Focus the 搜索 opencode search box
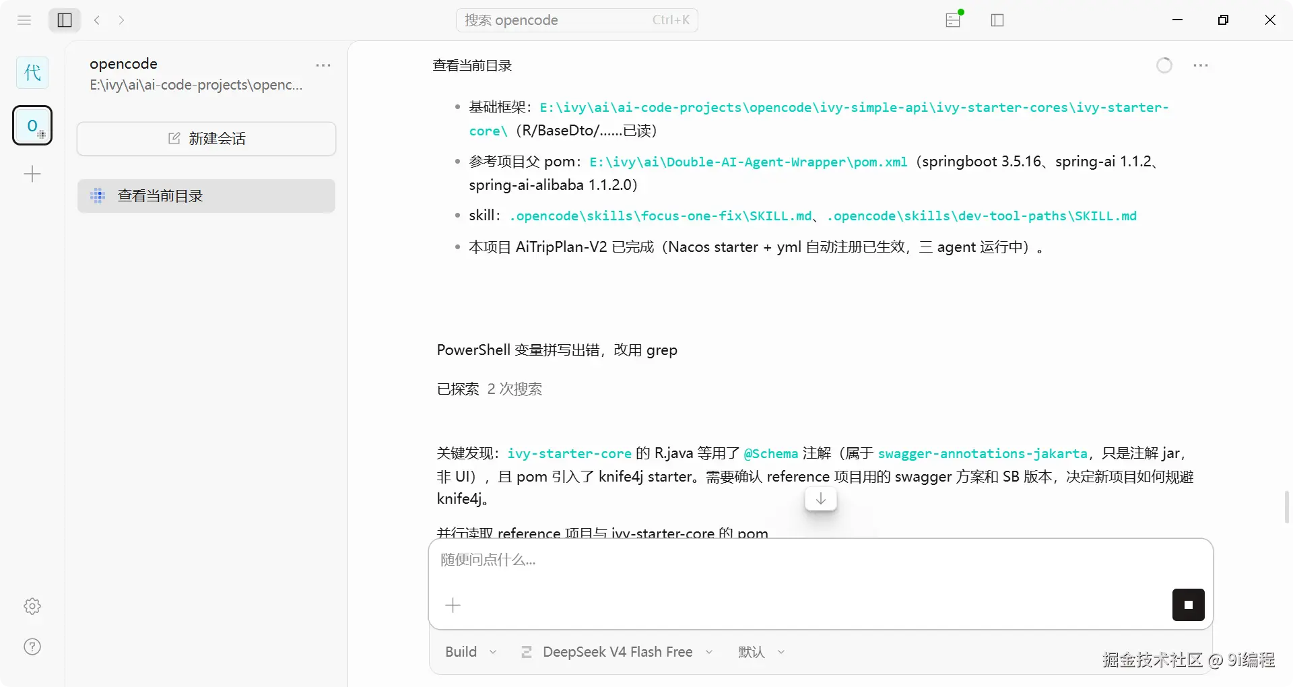 pyautogui.click(x=577, y=20)
